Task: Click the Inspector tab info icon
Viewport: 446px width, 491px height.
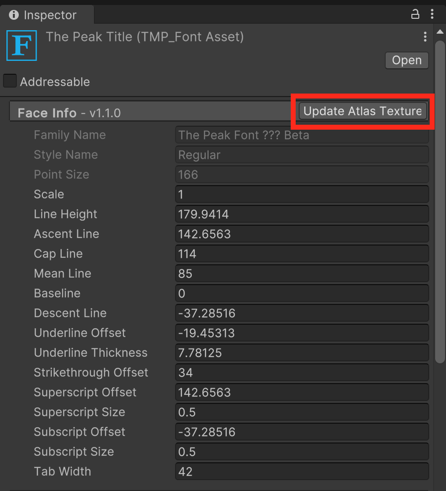Action: [x=14, y=15]
